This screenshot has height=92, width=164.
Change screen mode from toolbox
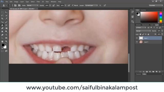[x=6, y=51]
